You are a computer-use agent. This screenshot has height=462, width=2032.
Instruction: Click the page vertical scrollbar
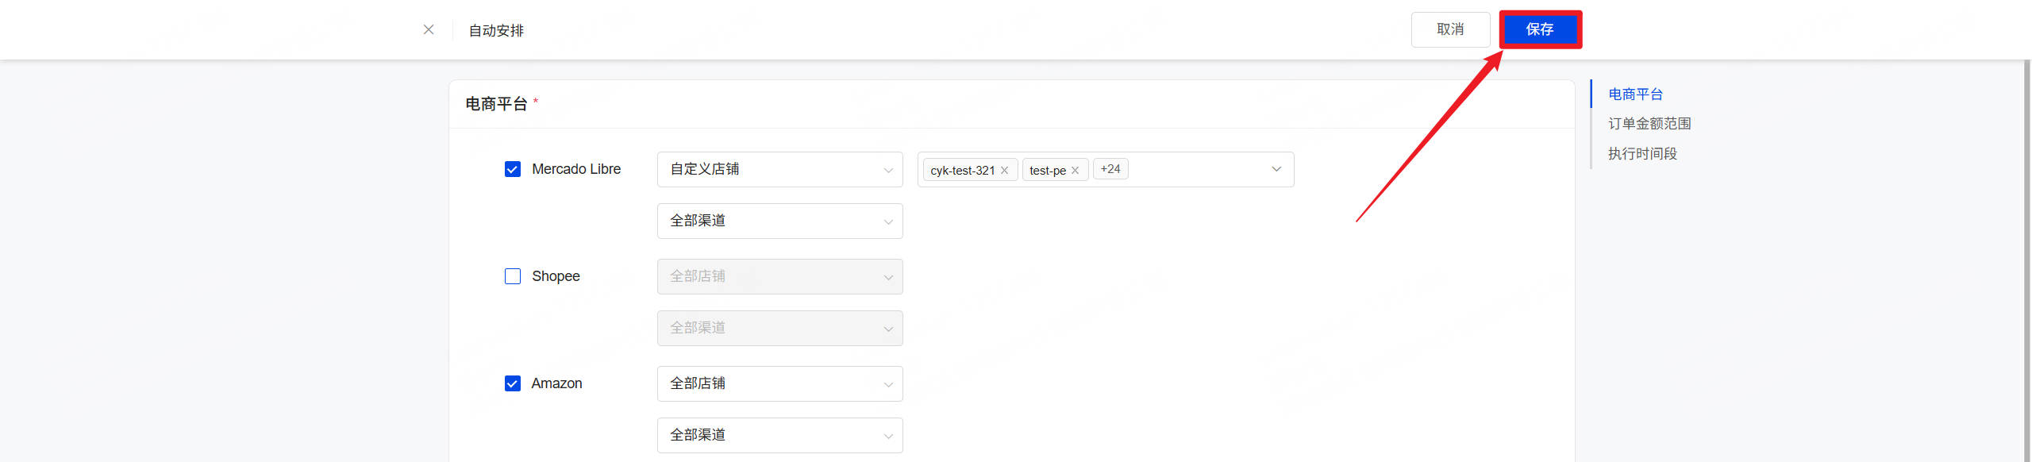point(2026,262)
